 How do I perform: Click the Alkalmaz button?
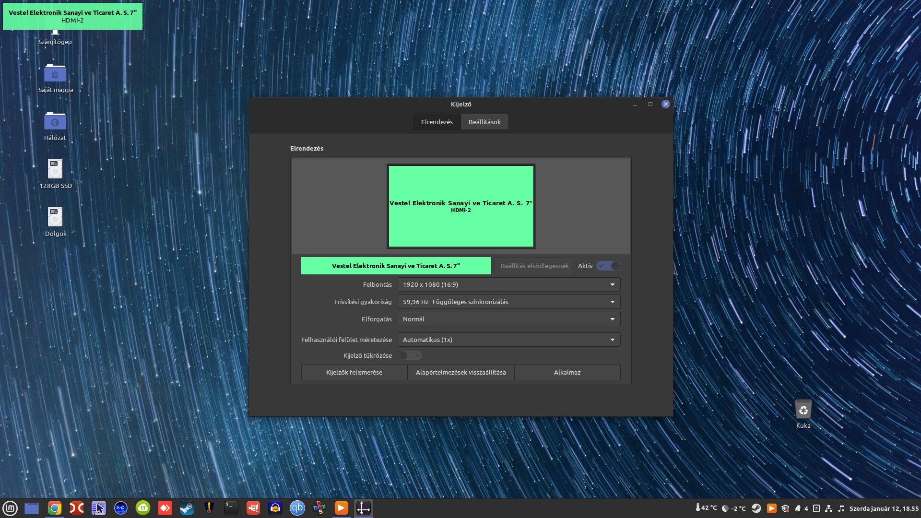(x=567, y=372)
